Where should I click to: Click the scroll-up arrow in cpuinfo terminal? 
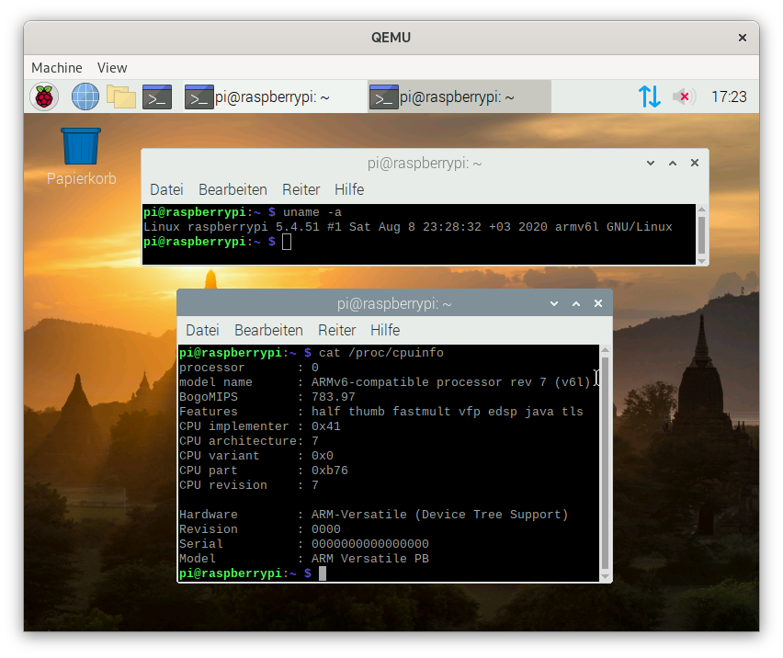(606, 350)
